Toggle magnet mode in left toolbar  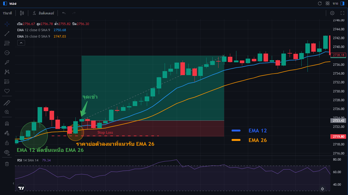tap(7, 124)
